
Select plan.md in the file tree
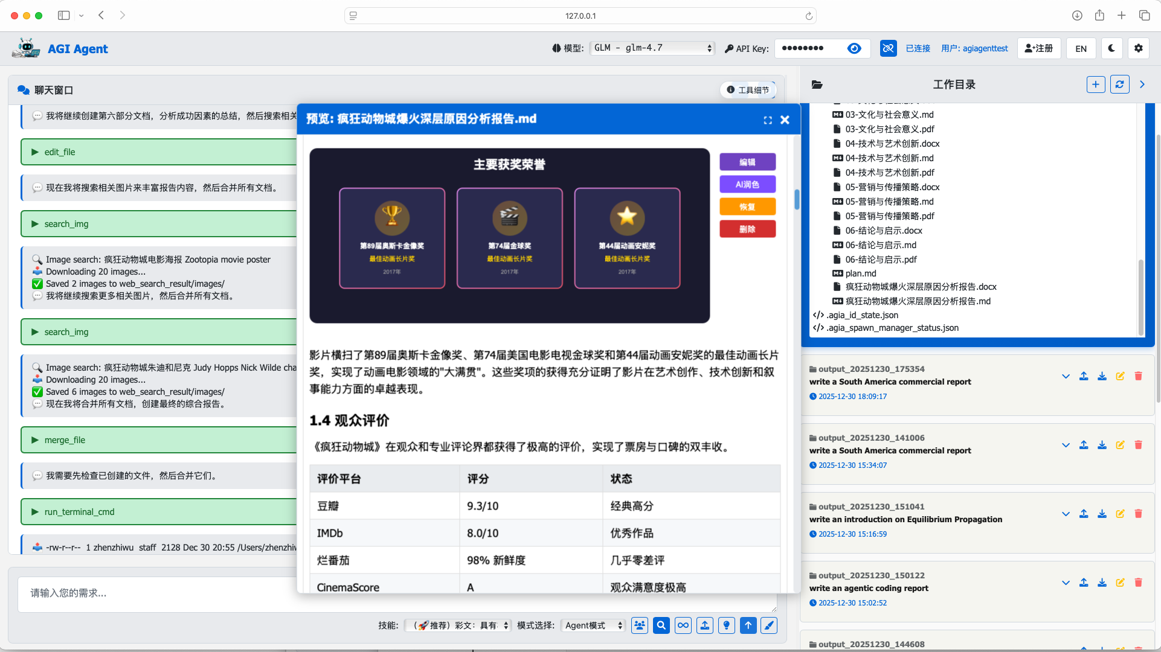click(x=860, y=273)
